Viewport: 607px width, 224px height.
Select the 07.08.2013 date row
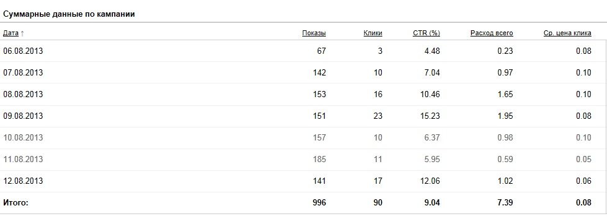tap(303, 72)
